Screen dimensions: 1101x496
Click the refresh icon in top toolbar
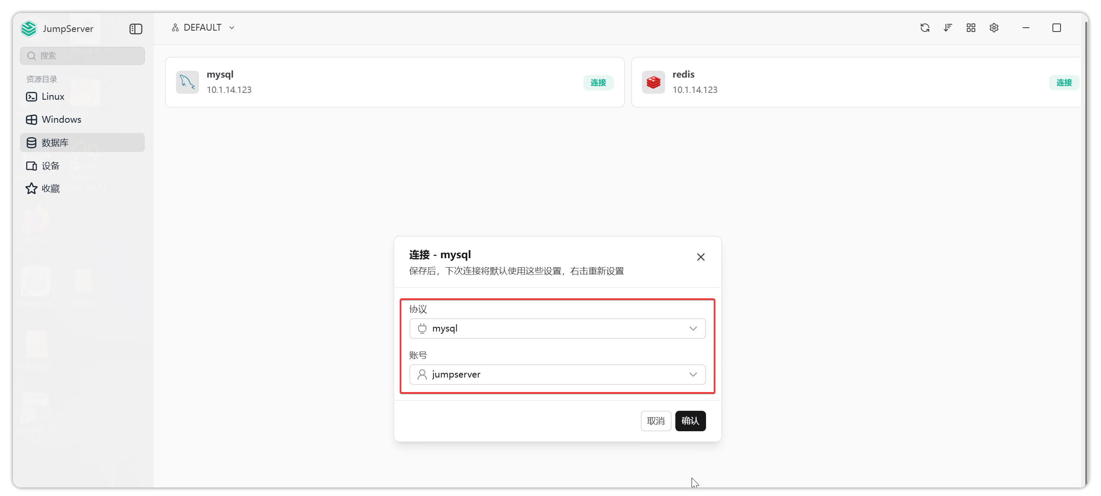coord(925,28)
